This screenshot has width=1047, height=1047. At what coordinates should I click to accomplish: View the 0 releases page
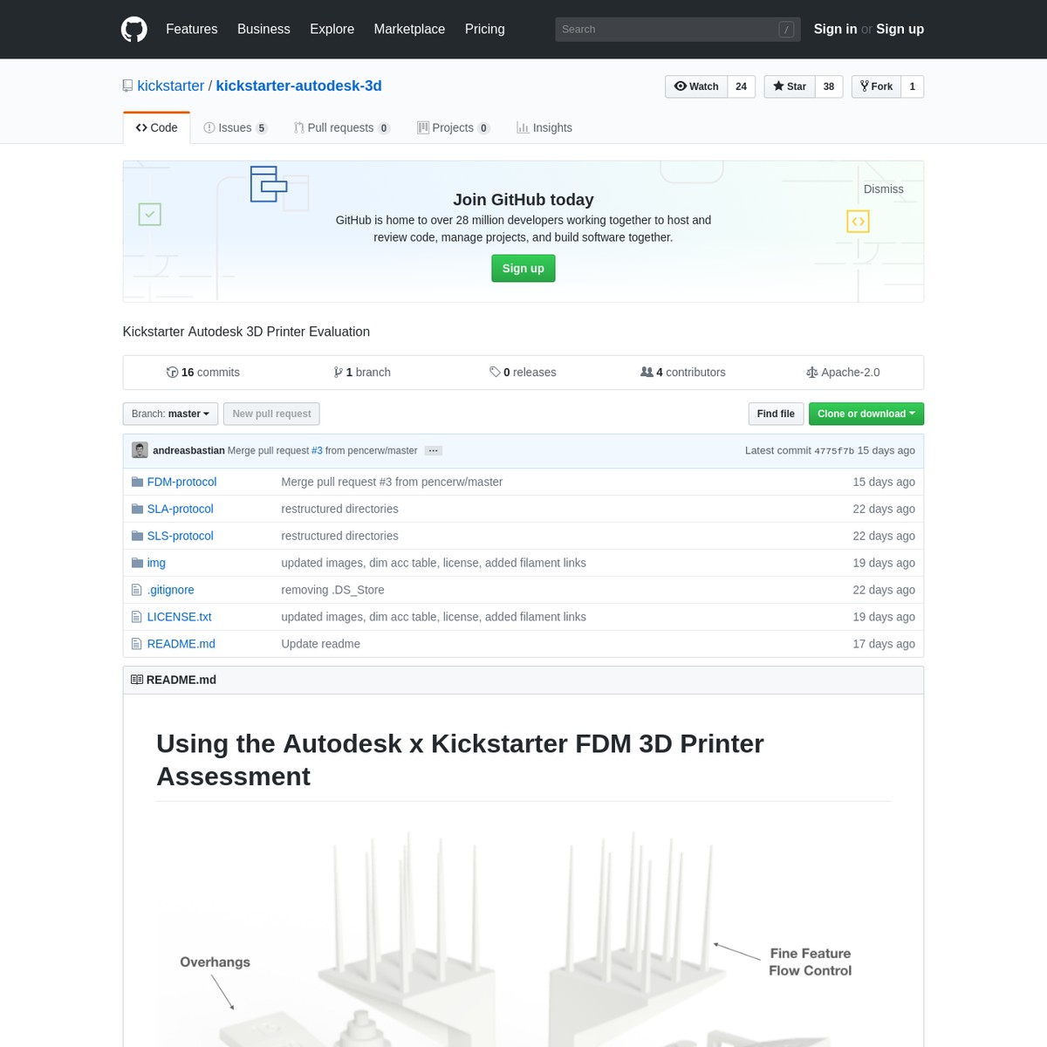[x=523, y=373]
